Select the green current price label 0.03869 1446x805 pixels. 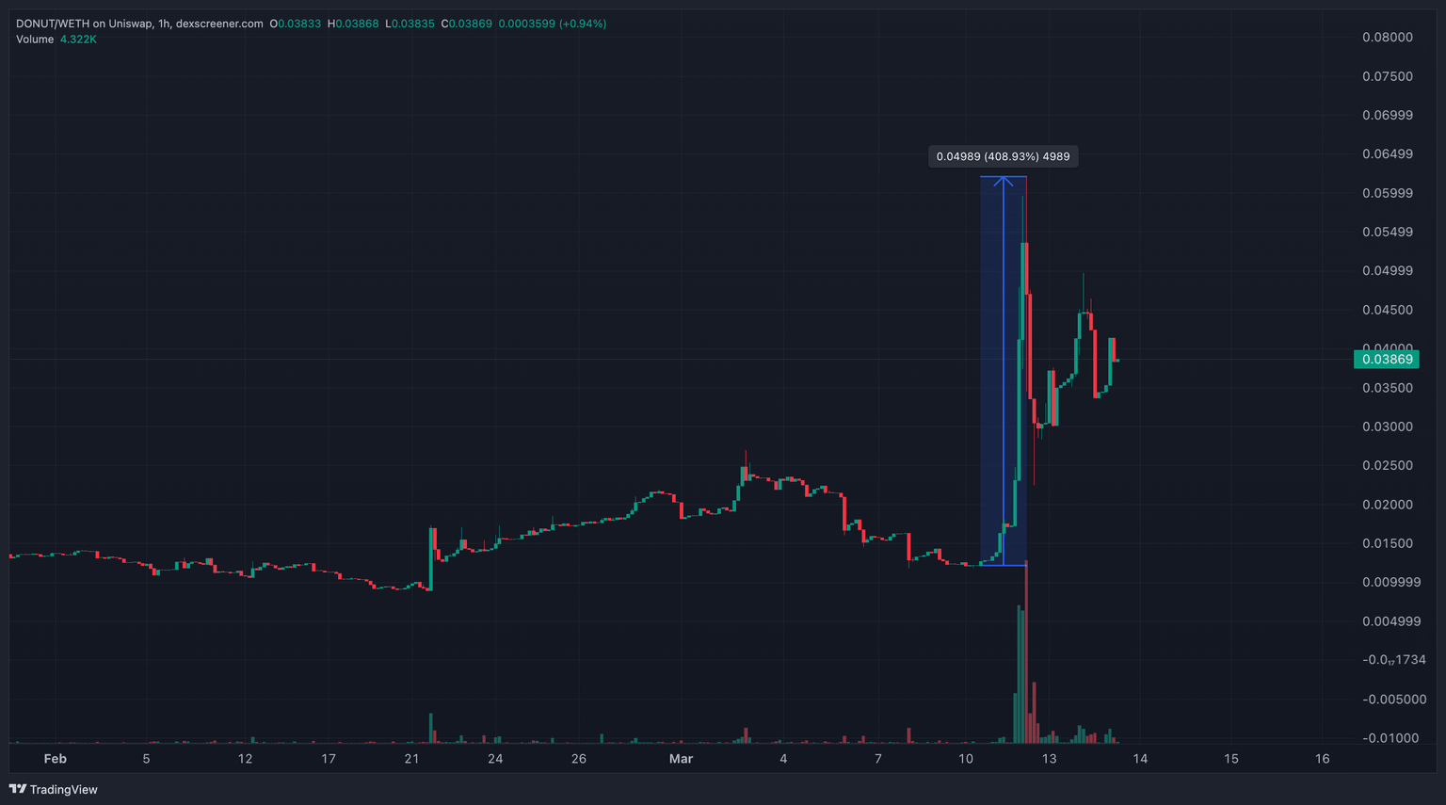(1386, 359)
